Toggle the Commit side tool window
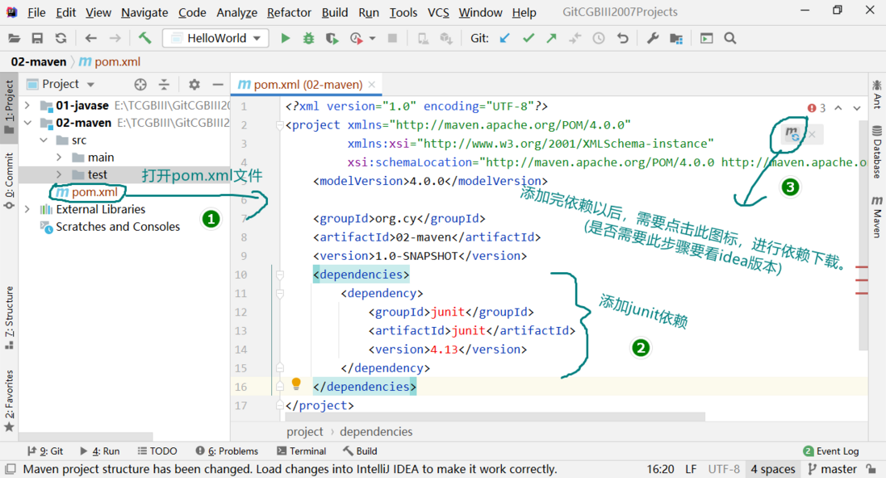 click(x=9, y=181)
